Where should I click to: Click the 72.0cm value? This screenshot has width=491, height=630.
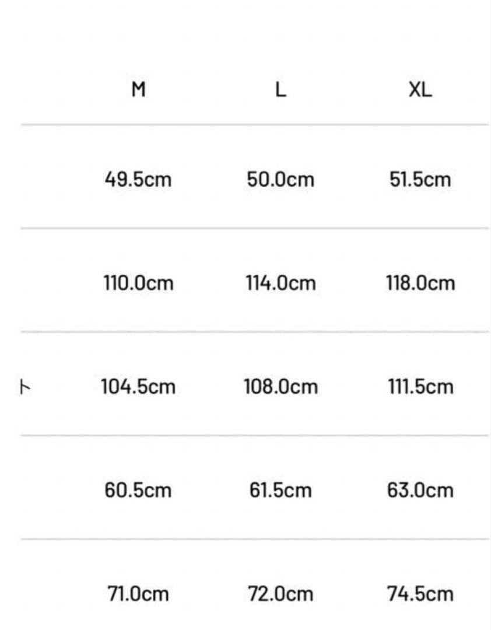point(280,594)
